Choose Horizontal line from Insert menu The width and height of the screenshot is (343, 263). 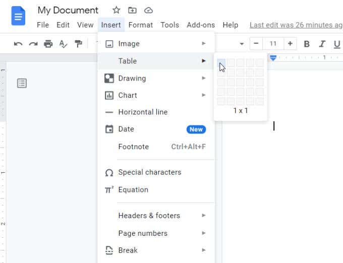coord(143,112)
